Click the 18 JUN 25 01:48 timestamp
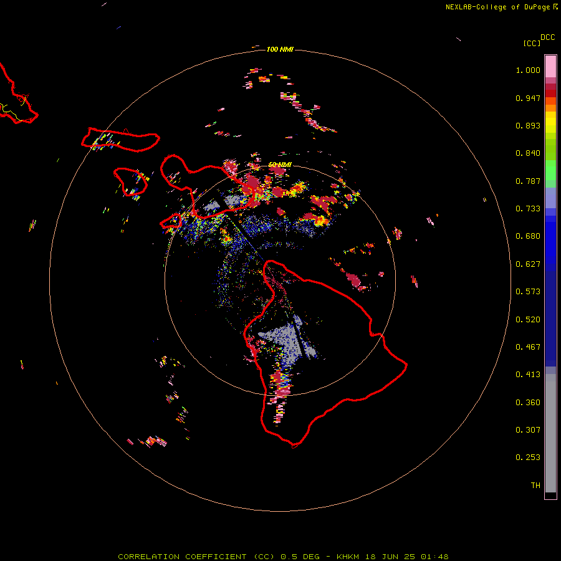This screenshot has height=561, width=561. click(x=406, y=557)
